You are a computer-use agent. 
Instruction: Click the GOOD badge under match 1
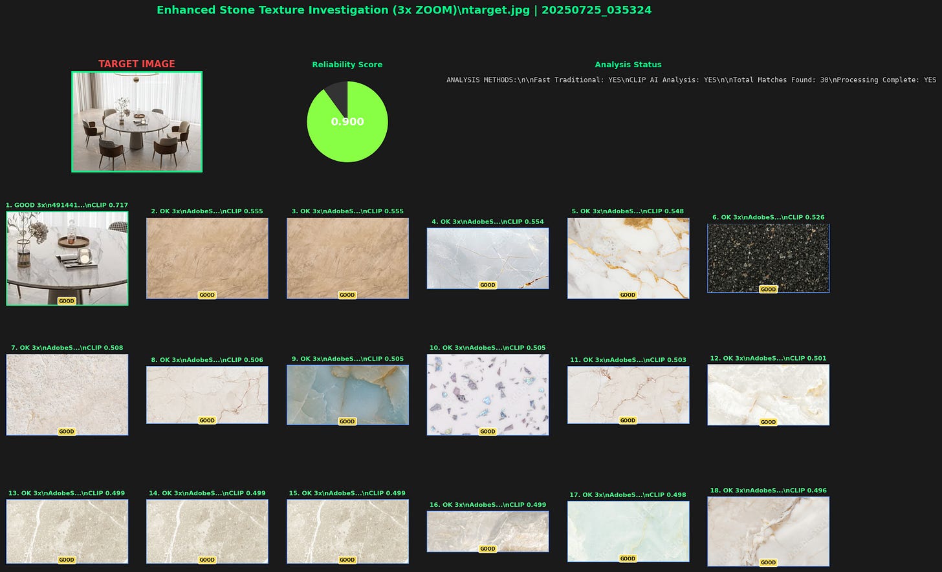(x=67, y=301)
